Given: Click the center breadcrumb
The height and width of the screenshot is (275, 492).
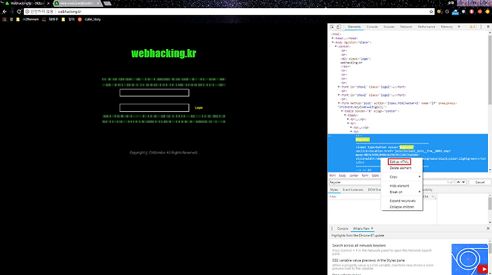Looking at the screenshot, I should pos(354,175).
